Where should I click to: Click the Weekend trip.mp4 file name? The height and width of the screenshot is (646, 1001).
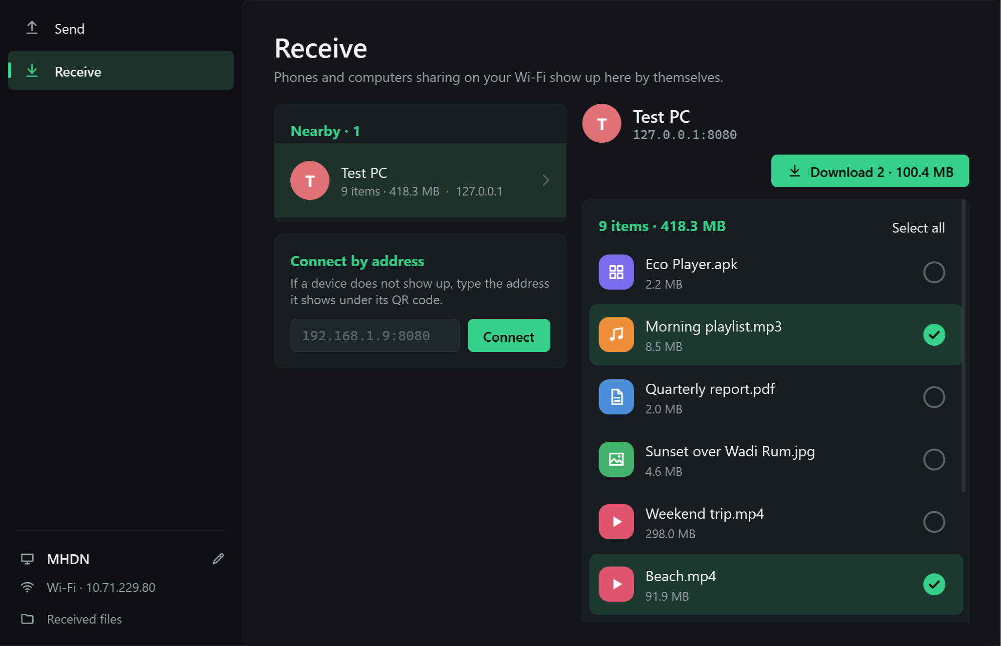(x=704, y=513)
